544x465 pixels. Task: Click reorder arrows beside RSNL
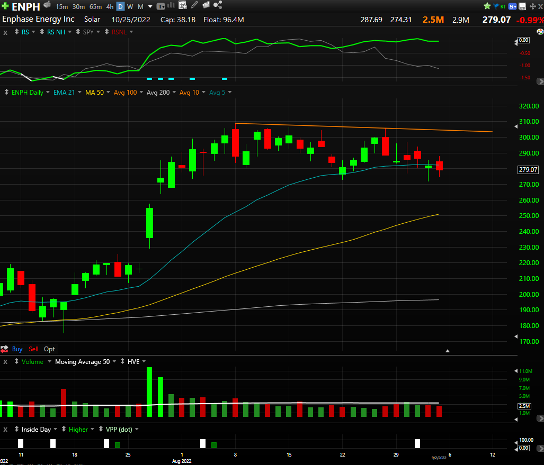click(106, 32)
